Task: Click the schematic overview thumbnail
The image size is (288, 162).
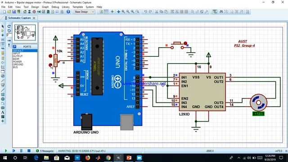Action: click(25, 33)
